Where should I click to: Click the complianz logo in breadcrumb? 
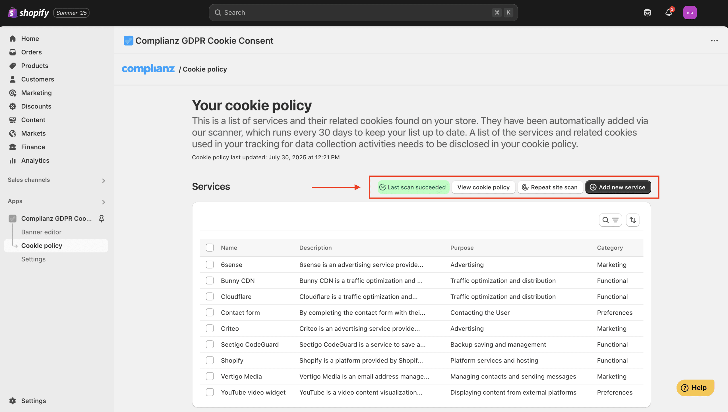coord(148,69)
